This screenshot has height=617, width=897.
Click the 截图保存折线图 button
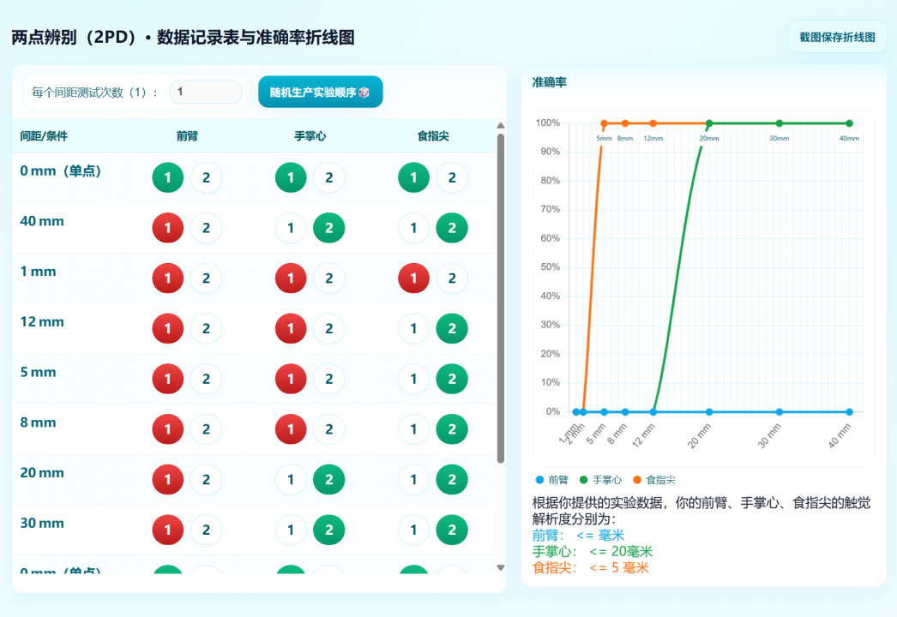[x=836, y=37]
